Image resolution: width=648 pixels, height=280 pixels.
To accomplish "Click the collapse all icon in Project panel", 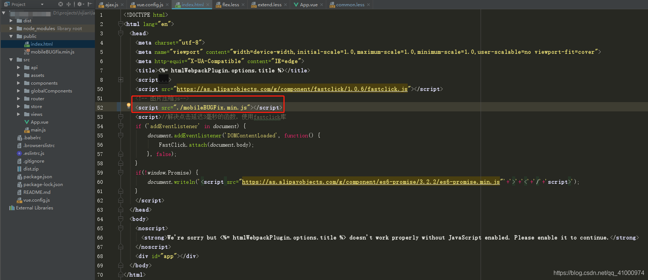I will point(68,4).
